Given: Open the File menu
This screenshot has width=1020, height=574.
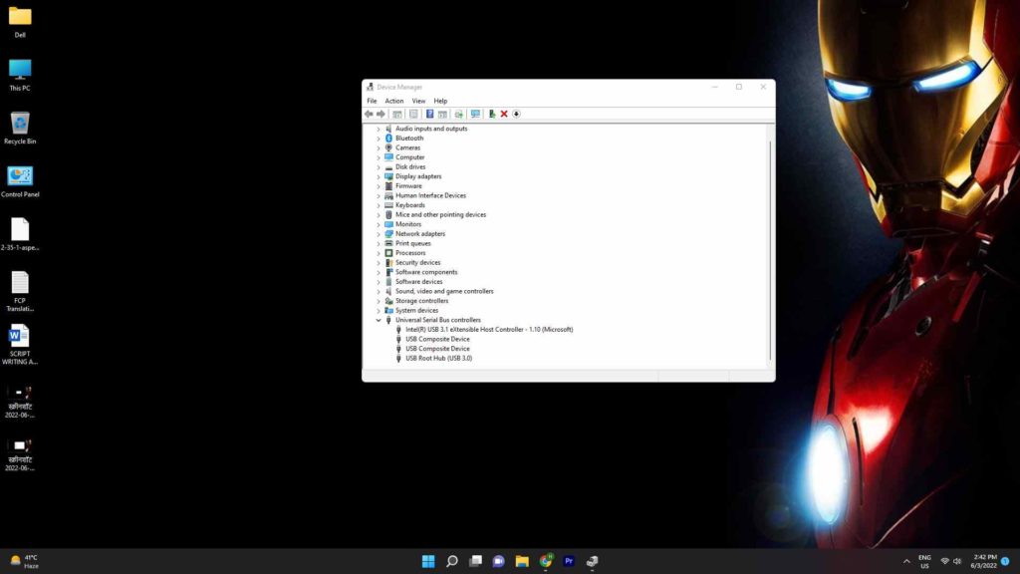Looking at the screenshot, I should pyautogui.click(x=372, y=101).
